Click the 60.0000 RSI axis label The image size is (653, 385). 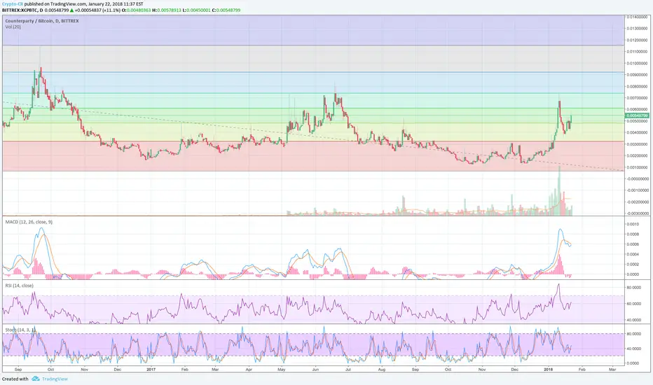click(633, 304)
